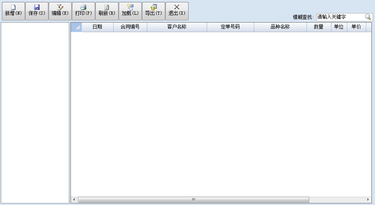Focus the 模糊查找 keyword input field

tap(340, 17)
